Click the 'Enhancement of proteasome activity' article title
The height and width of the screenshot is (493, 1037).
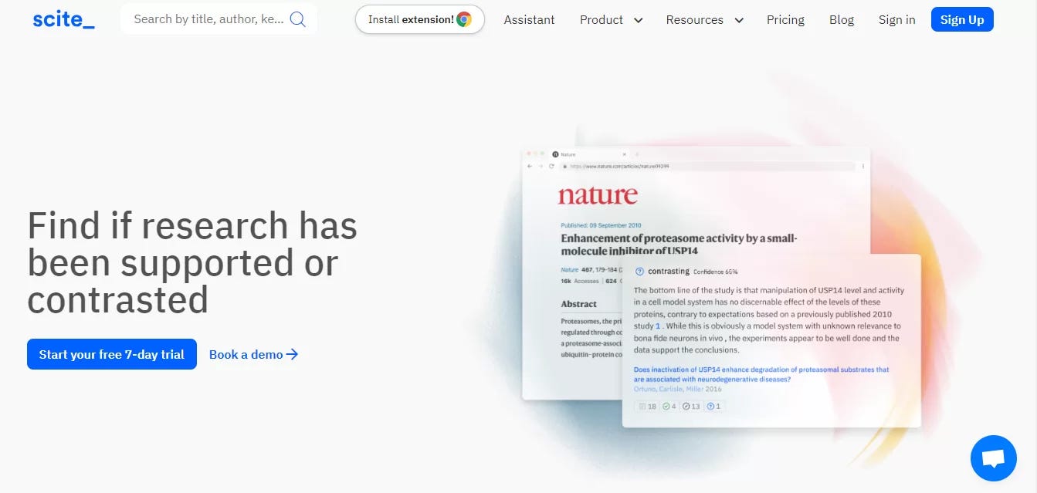click(679, 245)
